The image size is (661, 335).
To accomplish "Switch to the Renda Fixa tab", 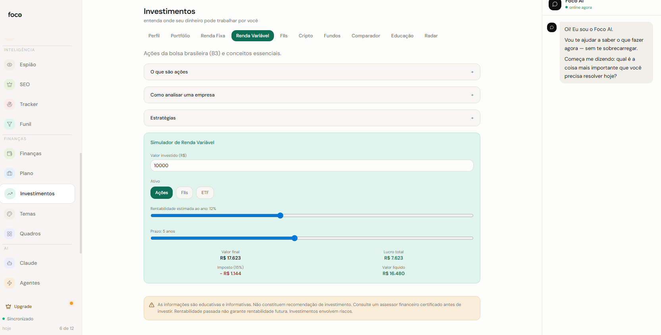I will point(213,36).
